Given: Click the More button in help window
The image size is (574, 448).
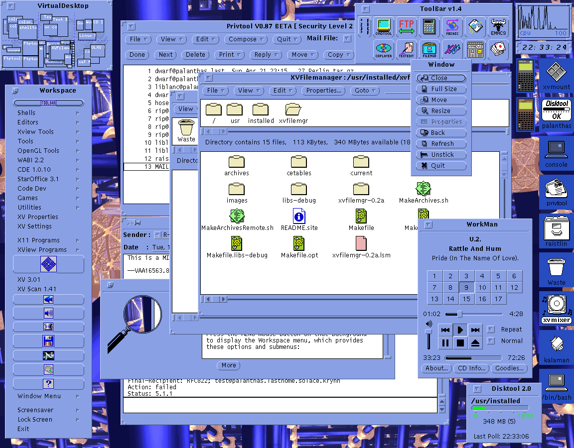Looking at the screenshot, I should pyautogui.click(x=228, y=365).
